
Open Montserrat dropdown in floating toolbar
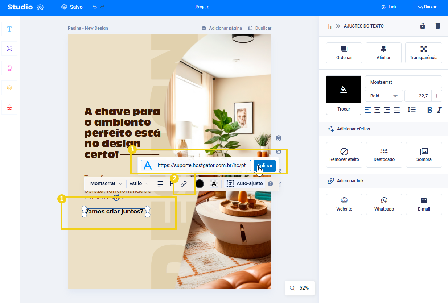[x=106, y=184]
